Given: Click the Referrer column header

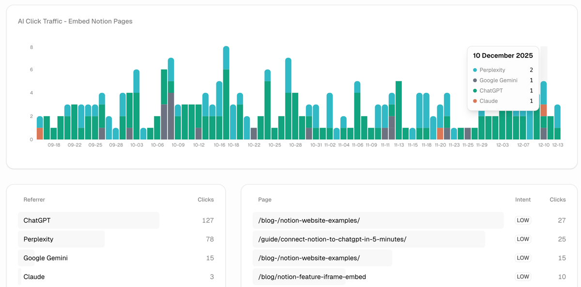Looking at the screenshot, I should pos(34,200).
